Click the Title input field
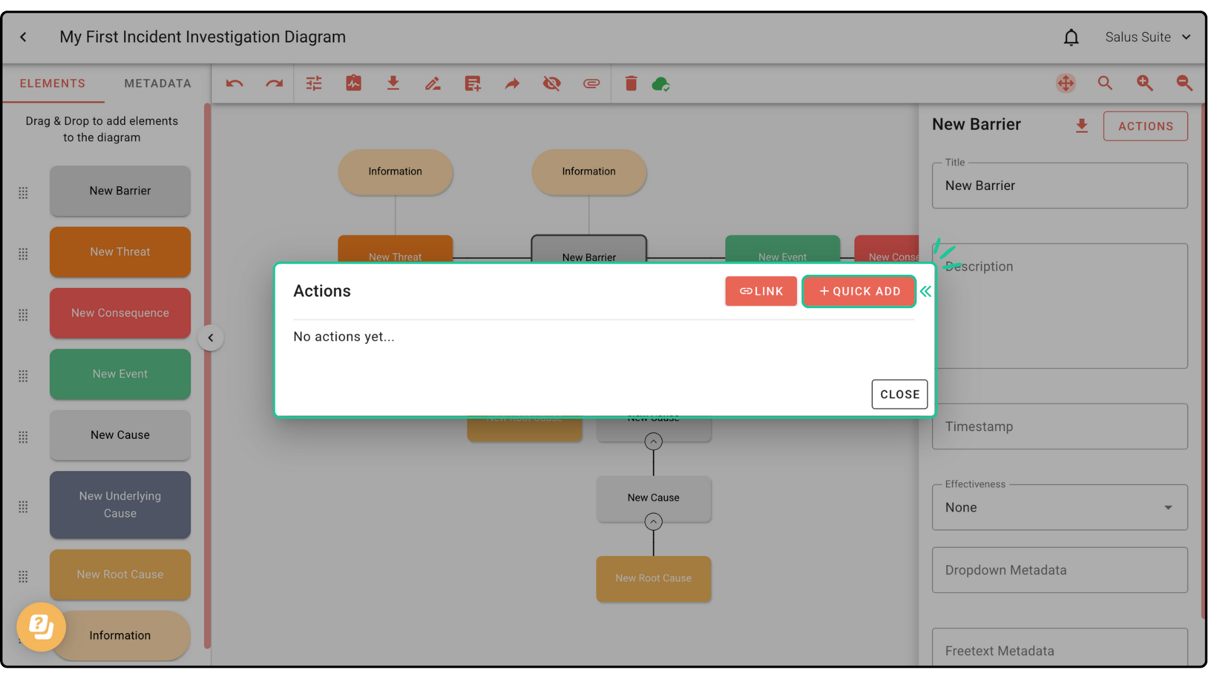Screen dimensions: 1208x679 click(x=1060, y=186)
